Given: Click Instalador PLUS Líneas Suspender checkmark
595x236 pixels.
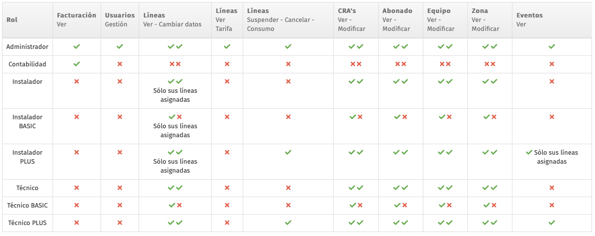Looking at the screenshot, I should [x=288, y=152].
